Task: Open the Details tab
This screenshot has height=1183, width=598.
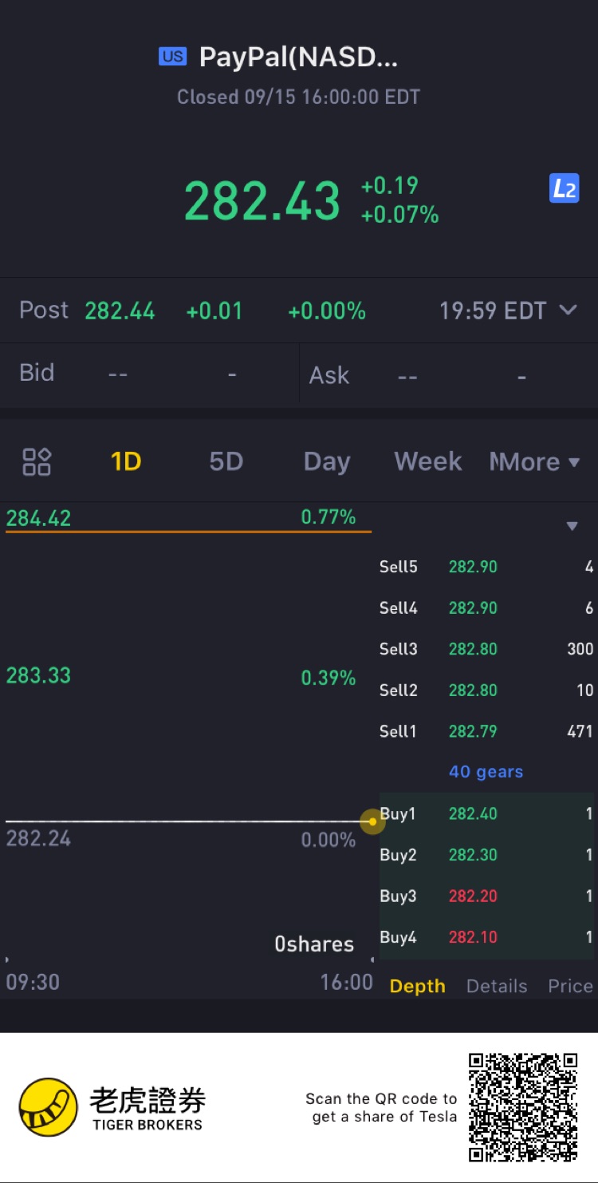Action: click(497, 986)
